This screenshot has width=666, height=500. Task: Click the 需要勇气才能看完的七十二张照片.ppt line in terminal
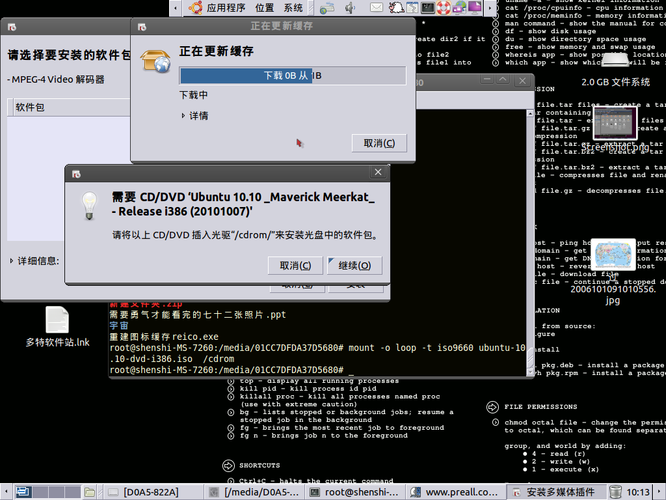[198, 314]
